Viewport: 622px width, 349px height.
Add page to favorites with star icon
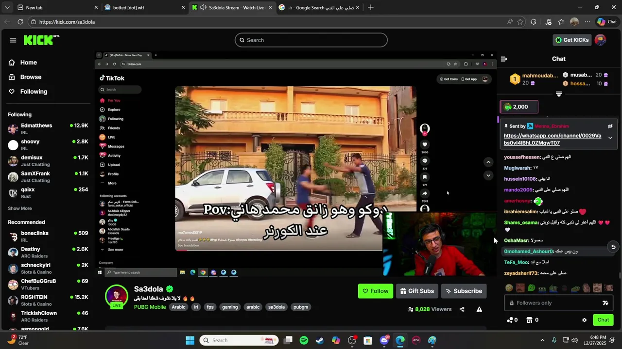coord(520,22)
